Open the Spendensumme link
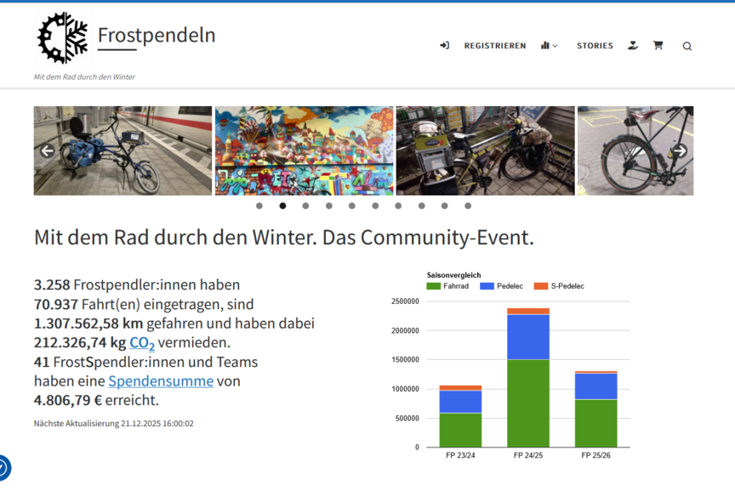This screenshot has width=735, height=490. 161,381
